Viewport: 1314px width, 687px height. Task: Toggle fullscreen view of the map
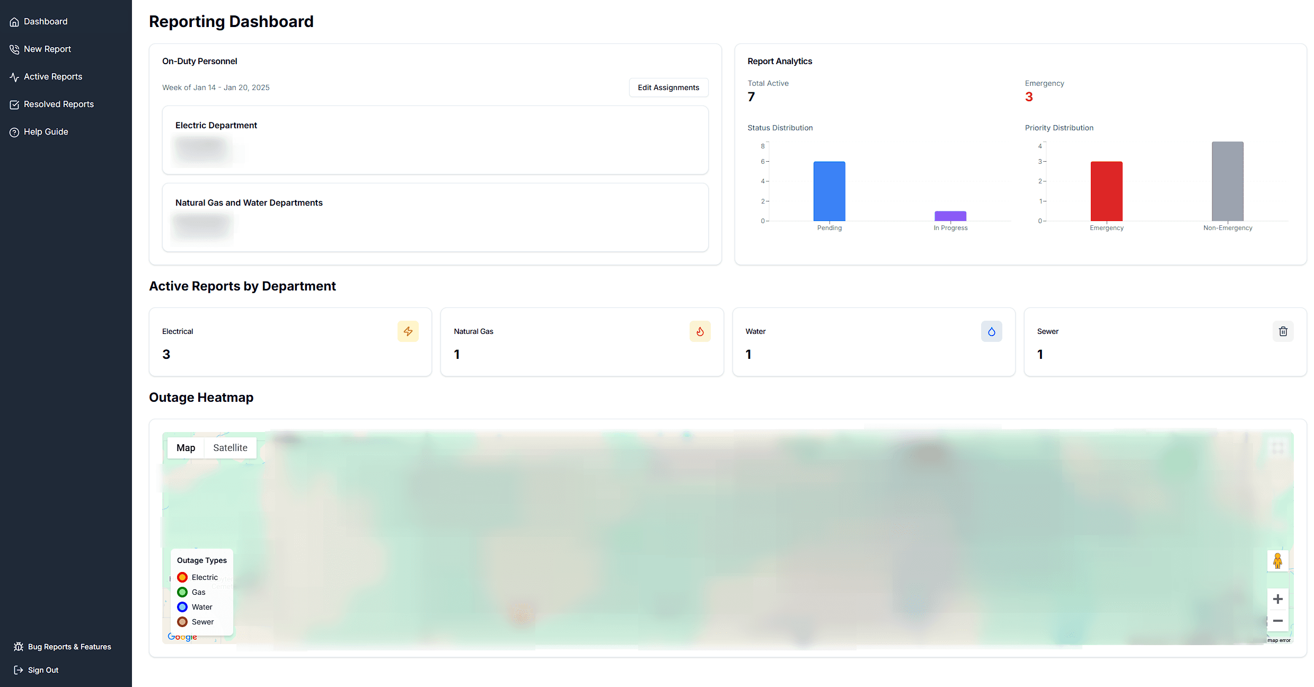click(x=1278, y=448)
